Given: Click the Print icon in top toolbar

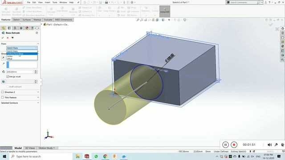Looking at the screenshot, I should pyautogui.click(x=106, y=2).
